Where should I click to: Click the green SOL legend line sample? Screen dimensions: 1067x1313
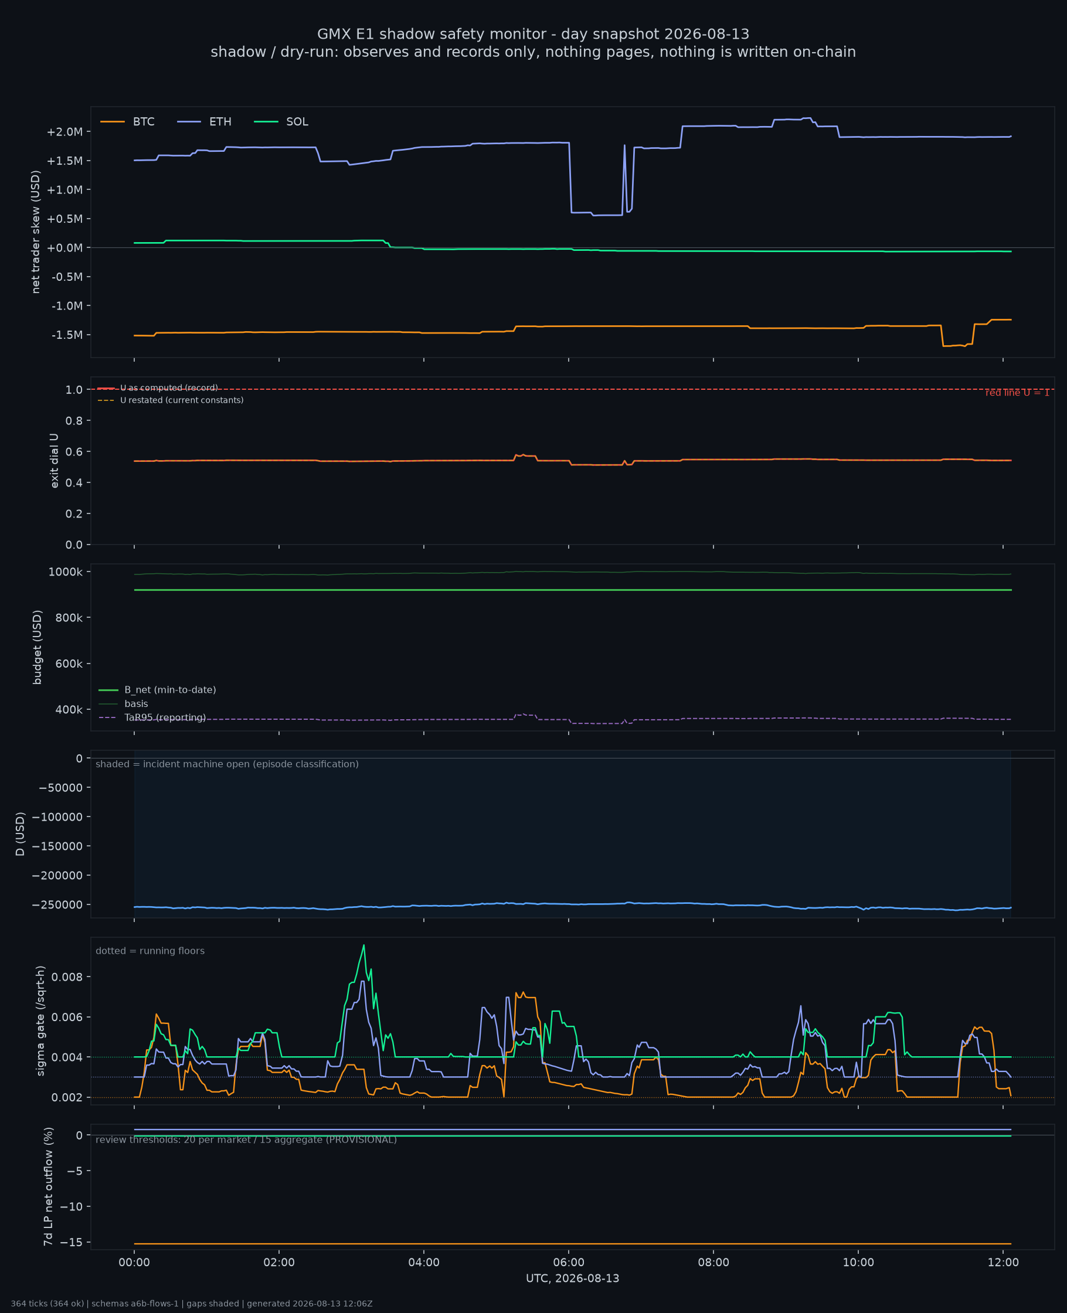coord(266,122)
